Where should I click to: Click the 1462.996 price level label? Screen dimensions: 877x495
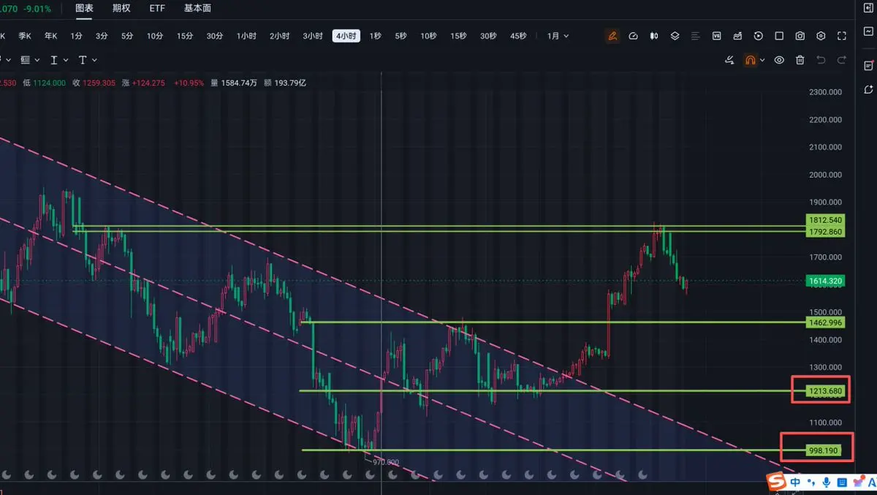(x=825, y=322)
